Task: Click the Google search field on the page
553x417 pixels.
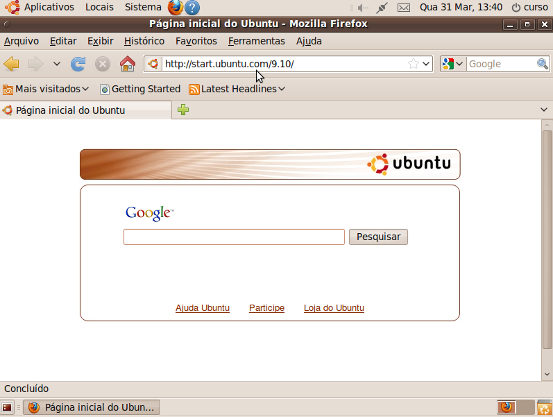Action: click(x=234, y=237)
